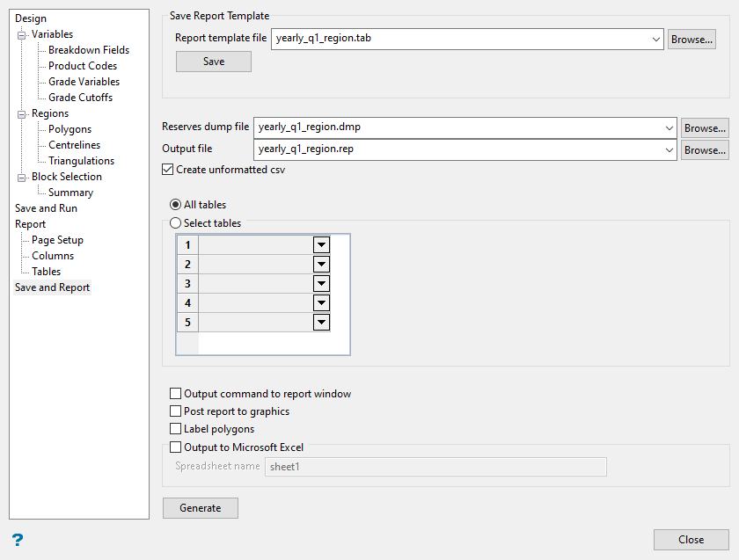Screen dimensions: 739x560
Task: Disable Create unformatted csv checkbox
Action: (169, 170)
